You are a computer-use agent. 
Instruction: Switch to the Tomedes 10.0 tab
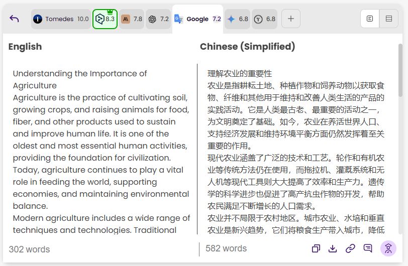[61, 19]
